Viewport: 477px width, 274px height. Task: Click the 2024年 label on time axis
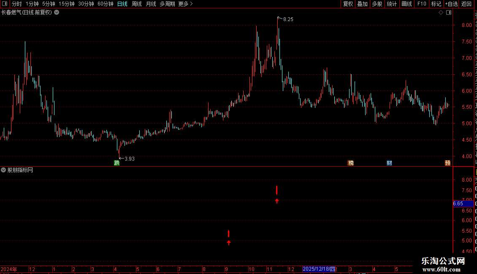point(9,269)
